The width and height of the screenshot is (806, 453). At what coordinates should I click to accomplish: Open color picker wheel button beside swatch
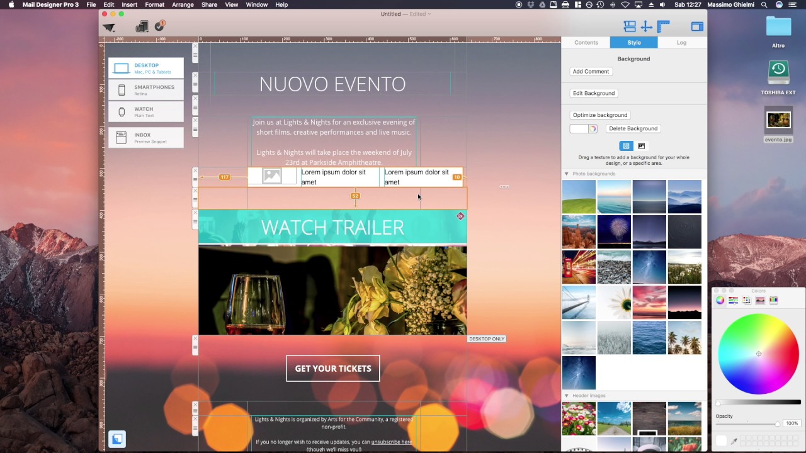click(x=593, y=128)
